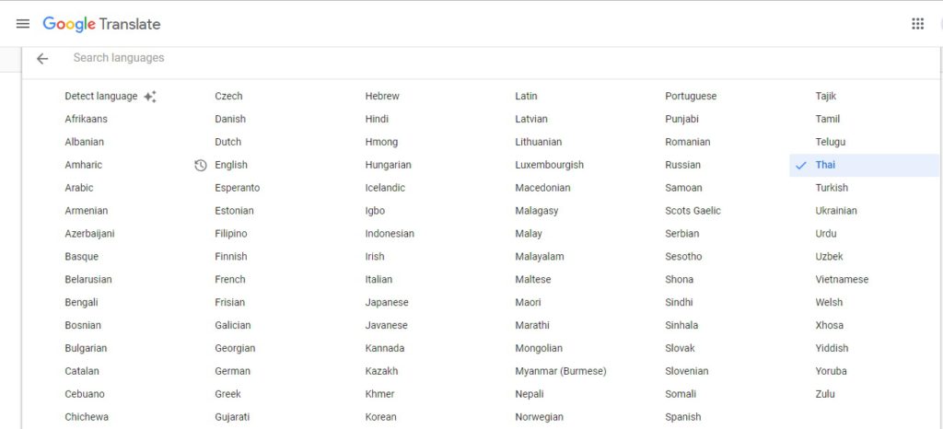Click the sparkle icon next to Detect language
943x429 pixels.
pyautogui.click(x=150, y=97)
